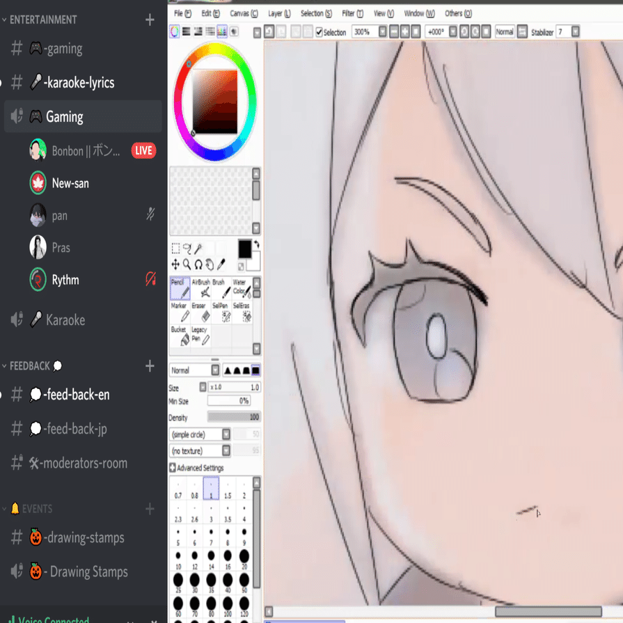Open the zoom percentage 300% dropdown
The width and height of the screenshot is (623, 623).
point(382,31)
